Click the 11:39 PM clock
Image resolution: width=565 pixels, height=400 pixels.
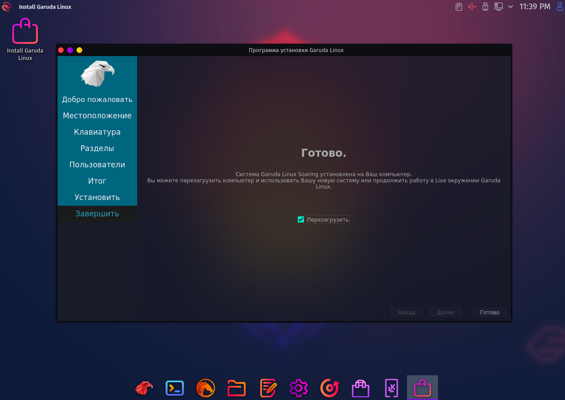(534, 7)
